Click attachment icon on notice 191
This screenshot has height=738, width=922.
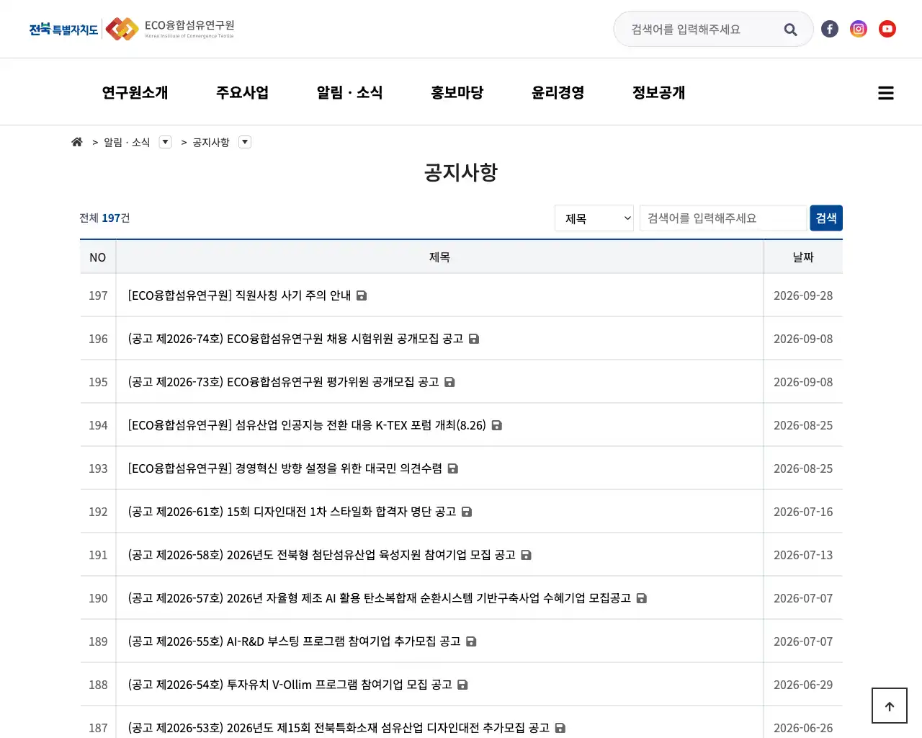pos(527,555)
